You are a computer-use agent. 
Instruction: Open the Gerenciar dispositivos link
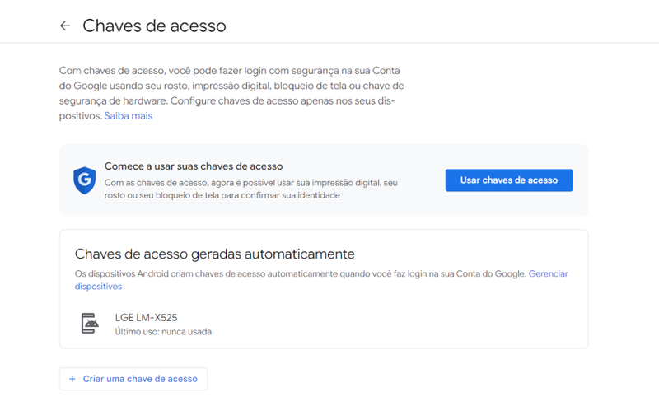pyautogui.click(x=548, y=274)
